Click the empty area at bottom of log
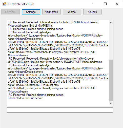Image resolution: width=123 pixels, height=128 pixels. pyautogui.click(x=58, y=103)
